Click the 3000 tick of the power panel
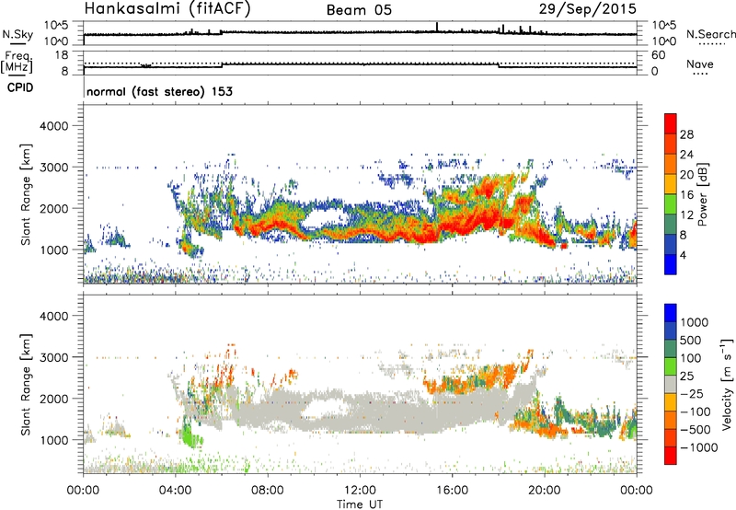736x510 pixels. (53, 168)
